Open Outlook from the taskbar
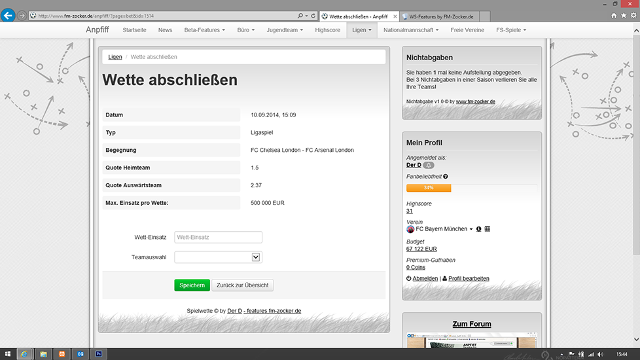This screenshot has height=360, width=640. (80, 353)
